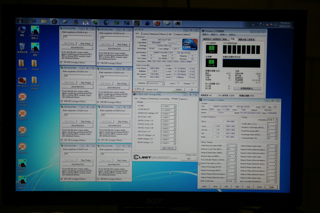Click About MemTest in the 300.2% Coverage window
320x213 pixels.
point(114,48)
